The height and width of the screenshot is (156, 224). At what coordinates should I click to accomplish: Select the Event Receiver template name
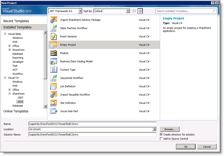tap(69, 36)
